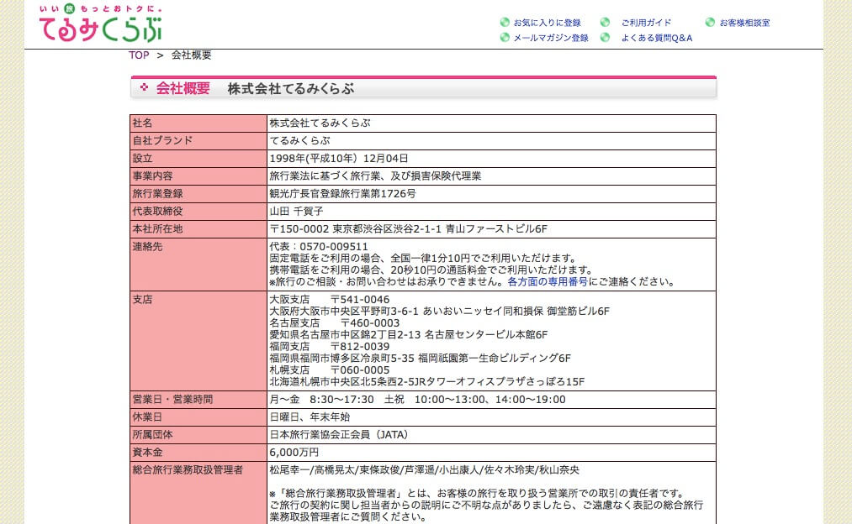Click the 代表取締役 row label
Screen dimensions: 852x524
[x=157, y=211]
